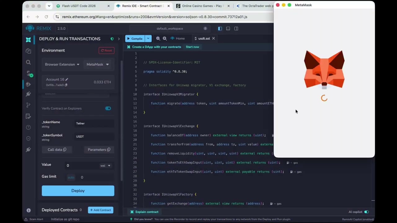Open the wei unit dropdown
Screen dimensions: 397x223
click(105, 166)
